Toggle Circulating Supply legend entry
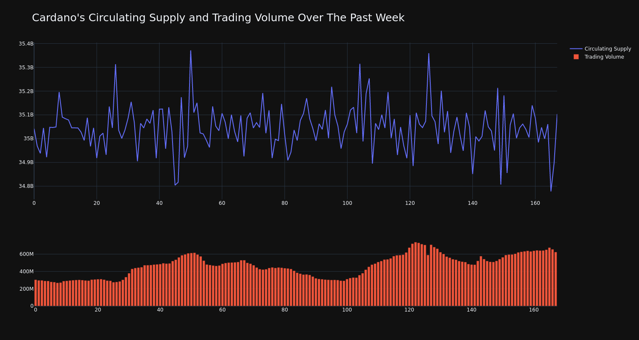The width and height of the screenshot is (639, 340). 600,49
